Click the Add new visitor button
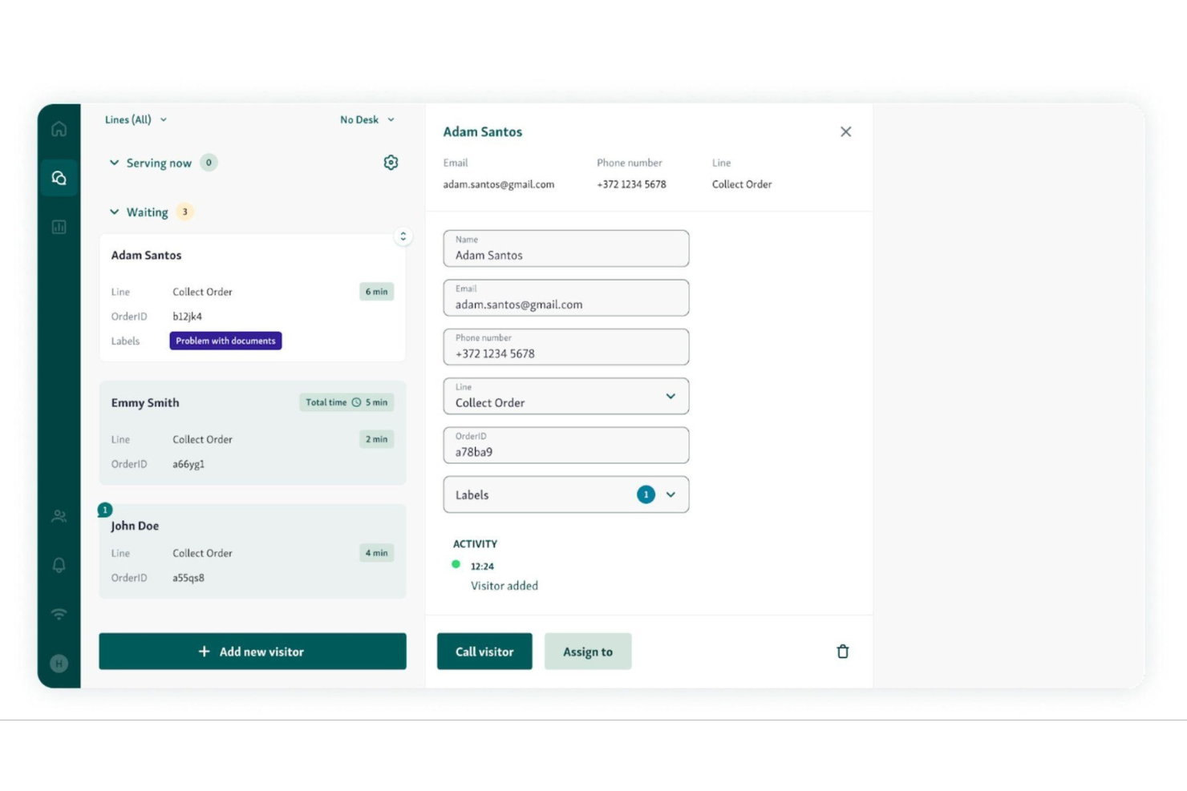 253,652
